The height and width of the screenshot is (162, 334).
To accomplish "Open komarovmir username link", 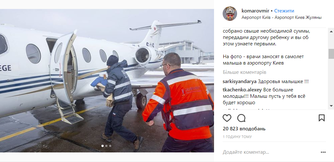I will tap(255, 11).
